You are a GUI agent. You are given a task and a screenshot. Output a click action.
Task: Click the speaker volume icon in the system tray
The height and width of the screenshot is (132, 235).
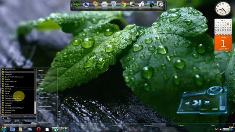[221, 129]
